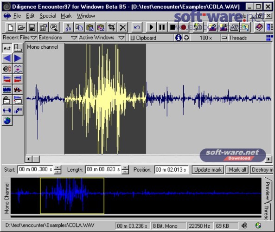Apply the fade-in blue and red icon
The width and height of the screenshot is (275, 232).
18,79
